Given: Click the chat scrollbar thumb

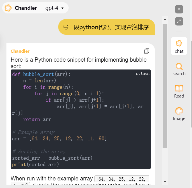Looking at the screenshot, I should click(x=165, y=84).
